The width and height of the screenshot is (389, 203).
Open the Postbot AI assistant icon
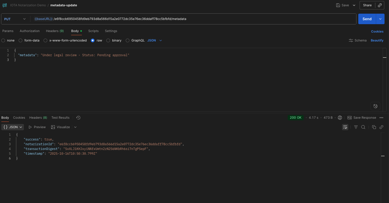[x=375, y=106]
